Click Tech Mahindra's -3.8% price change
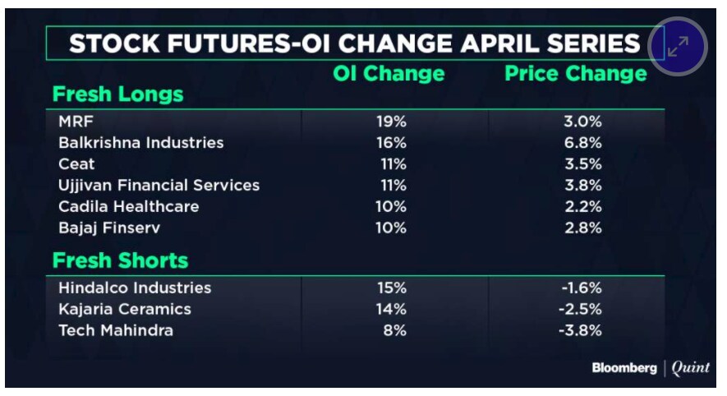This screenshot has width=727, height=396. pyautogui.click(x=582, y=330)
